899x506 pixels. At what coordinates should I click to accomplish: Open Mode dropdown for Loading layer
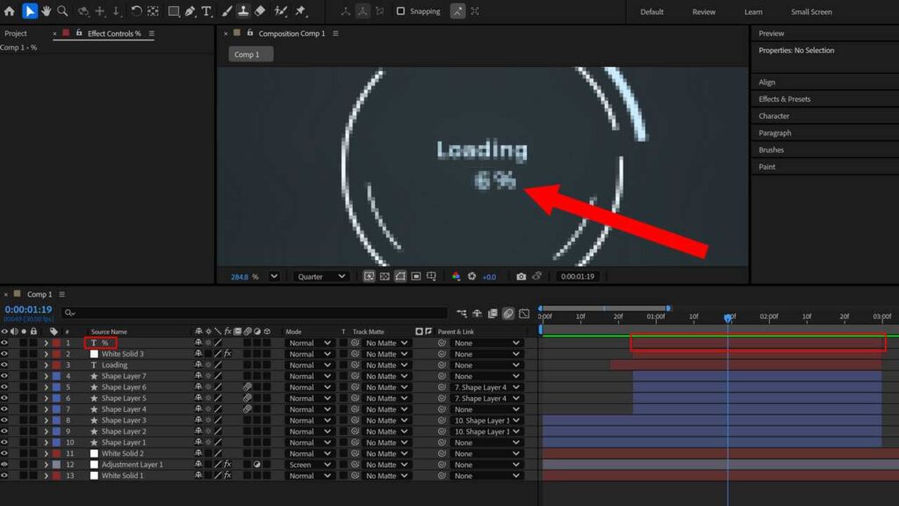click(309, 365)
